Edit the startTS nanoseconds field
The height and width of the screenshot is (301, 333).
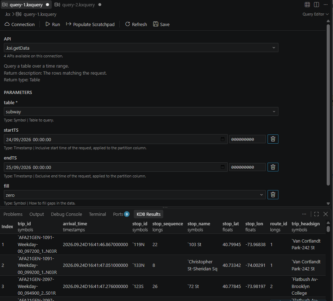pos(247,139)
